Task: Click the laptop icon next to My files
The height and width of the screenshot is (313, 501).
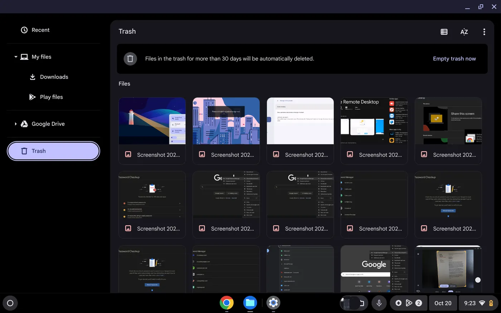Action: click(24, 57)
